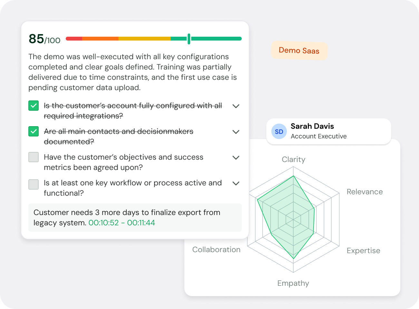Select the Empathy axis label
The height and width of the screenshot is (309, 419).
(293, 283)
